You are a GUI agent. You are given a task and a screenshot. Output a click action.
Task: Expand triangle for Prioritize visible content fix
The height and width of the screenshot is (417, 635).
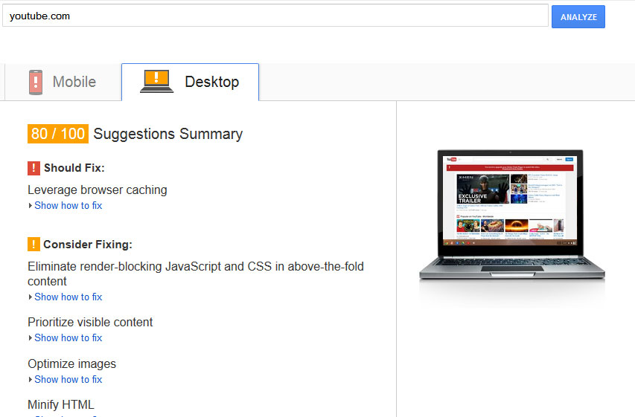click(x=31, y=337)
